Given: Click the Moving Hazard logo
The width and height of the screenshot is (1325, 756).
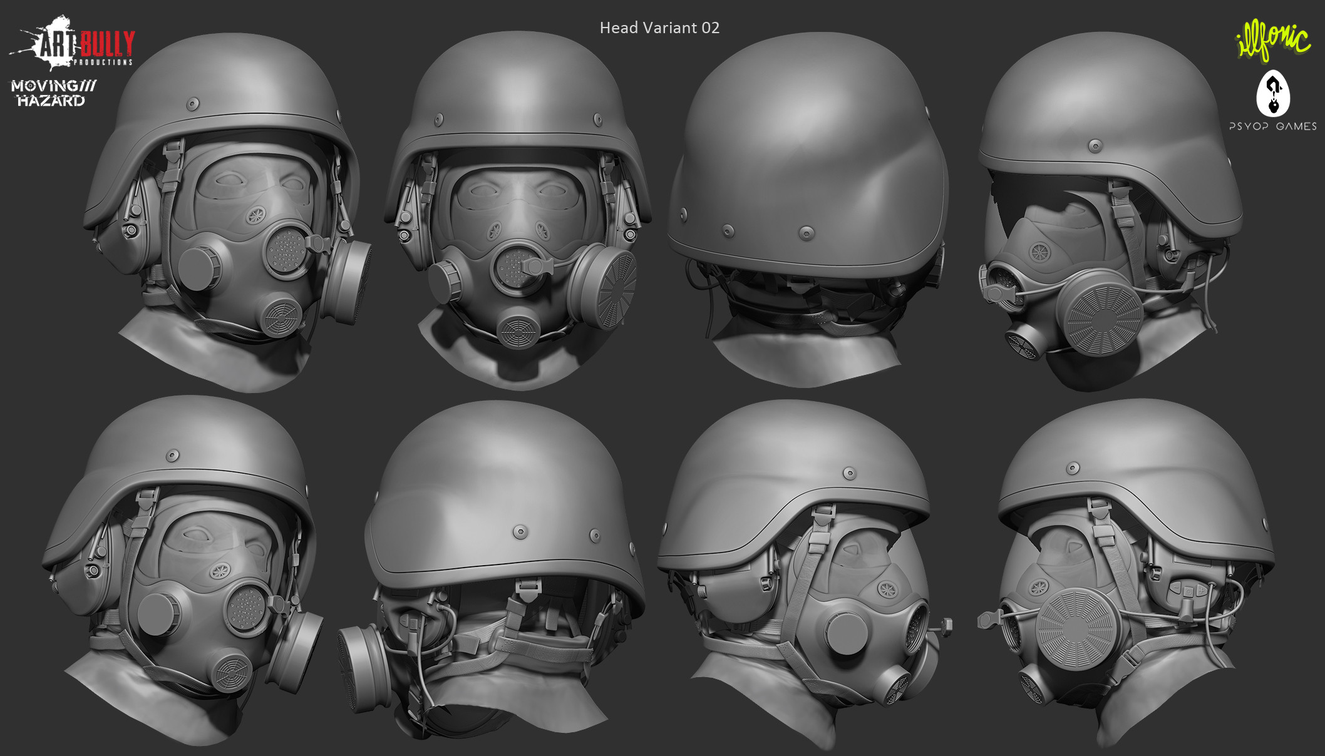Looking at the screenshot, I should 54,93.
